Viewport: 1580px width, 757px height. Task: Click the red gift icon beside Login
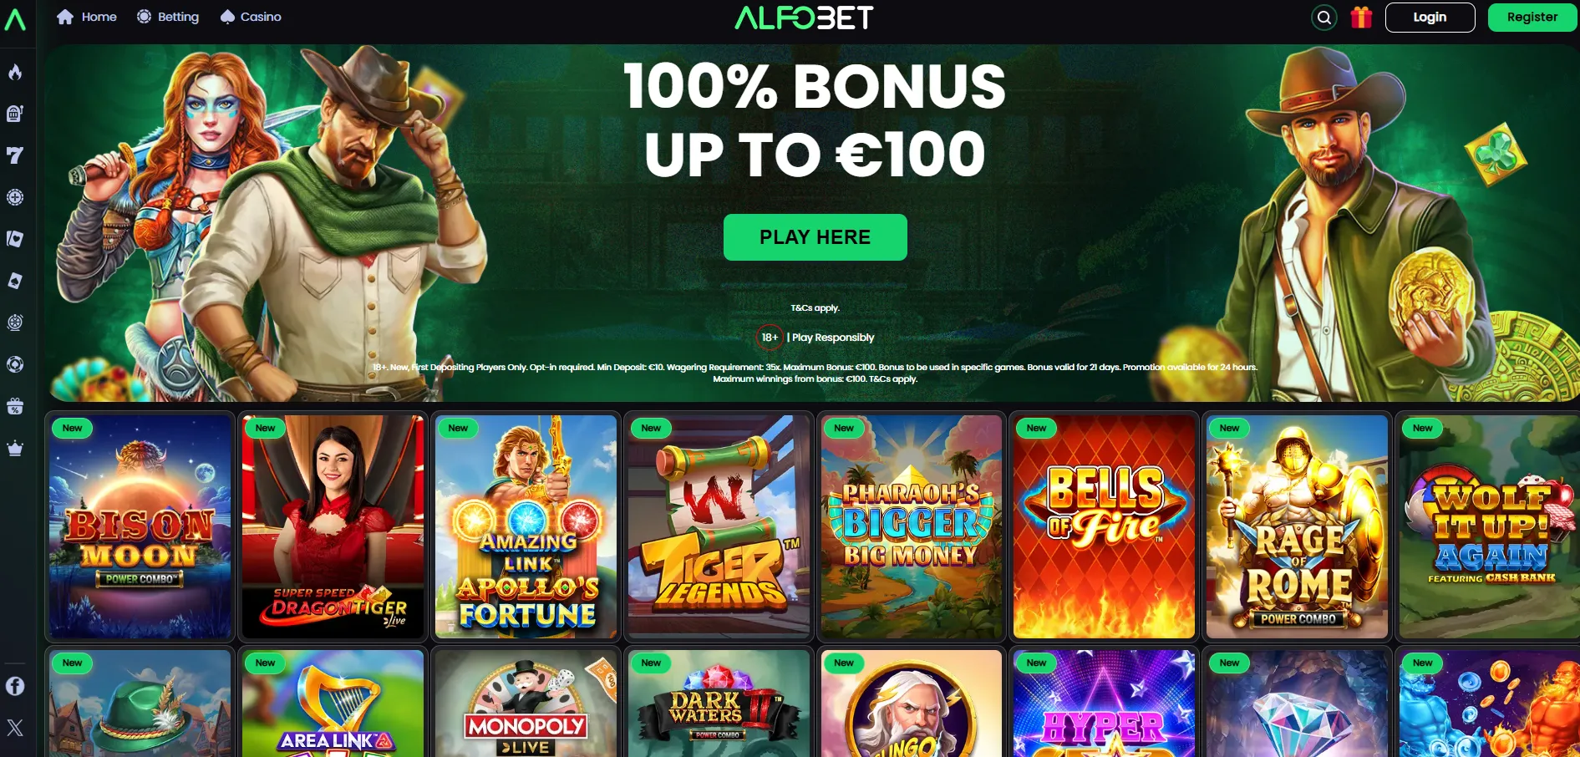tap(1361, 17)
